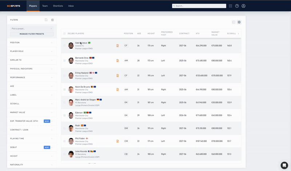Open Gabriel Jesus player profile link
The image size is (291, 171).
81,43
